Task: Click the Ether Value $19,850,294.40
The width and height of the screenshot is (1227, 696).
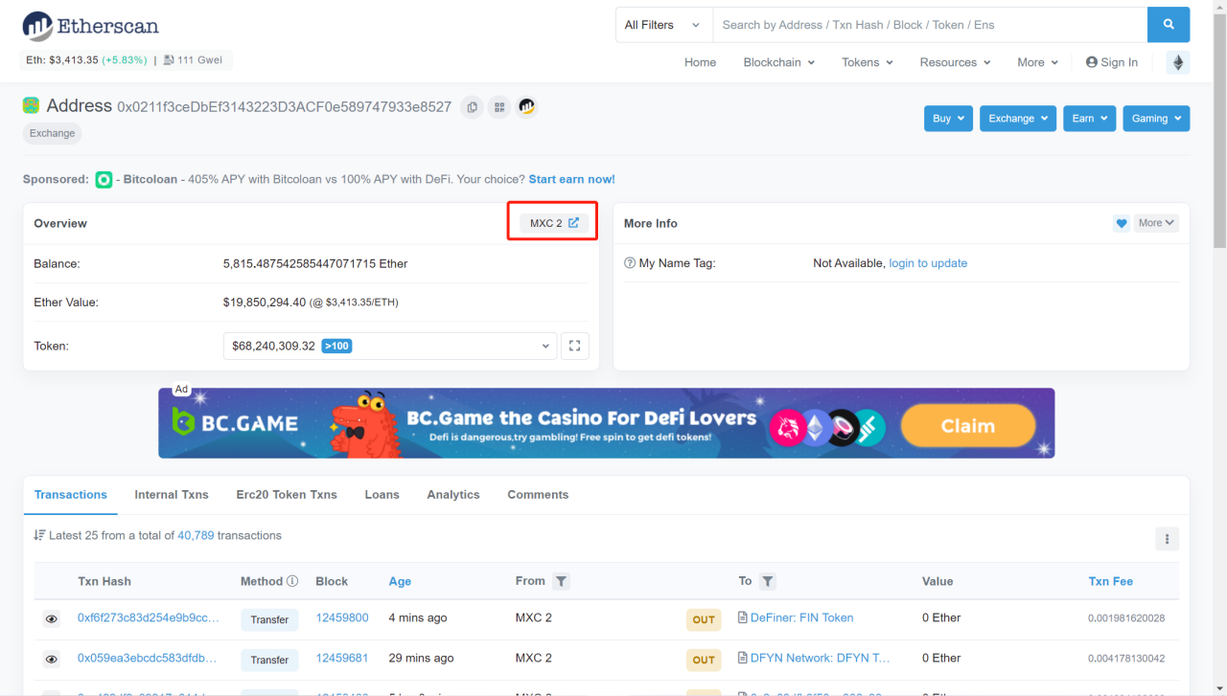Action: 265,303
